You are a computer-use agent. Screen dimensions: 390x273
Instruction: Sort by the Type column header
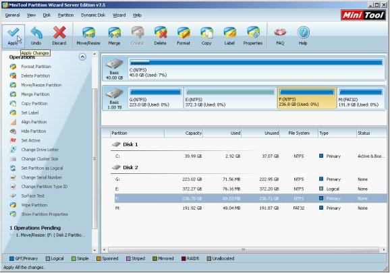coord(337,133)
